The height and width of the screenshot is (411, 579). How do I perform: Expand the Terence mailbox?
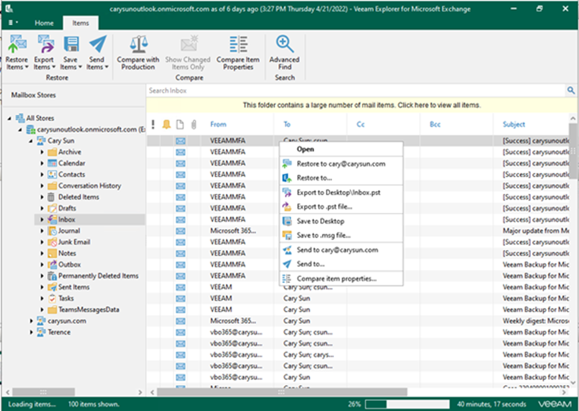pyautogui.click(x=31, y=333)
